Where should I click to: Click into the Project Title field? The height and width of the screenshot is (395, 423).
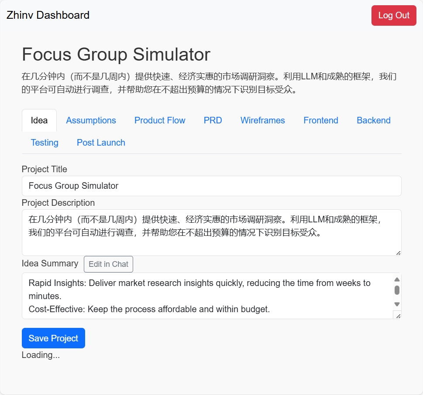pos(211,186)
